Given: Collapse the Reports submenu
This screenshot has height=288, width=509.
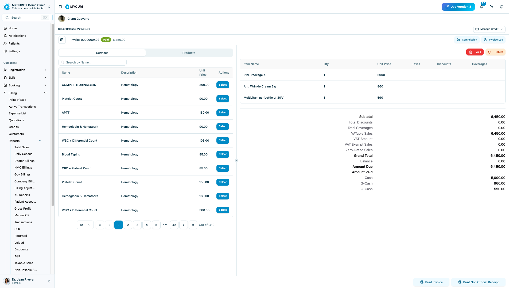Looking at the screenshot, I should [40, 141].
